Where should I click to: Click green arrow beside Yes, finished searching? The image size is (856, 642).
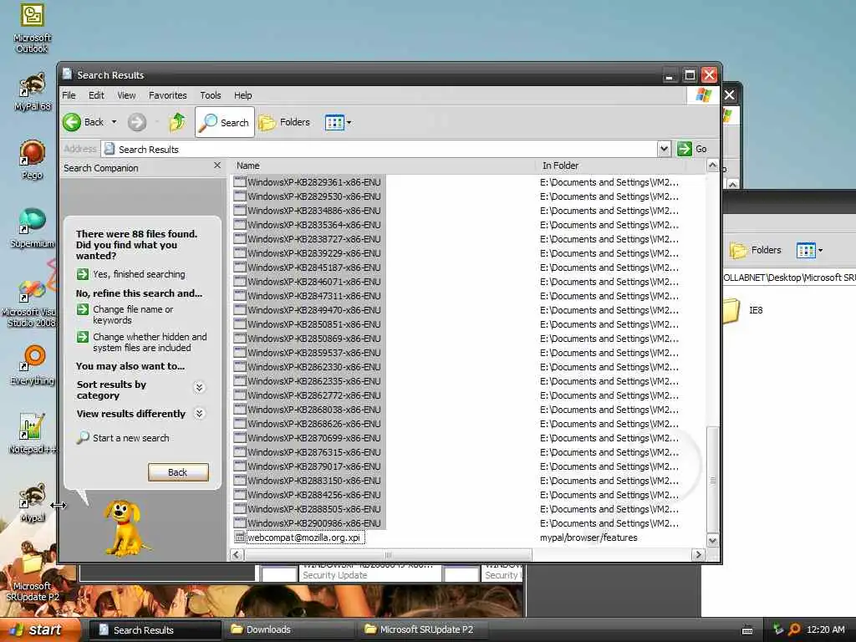click(x=83, y=274)
